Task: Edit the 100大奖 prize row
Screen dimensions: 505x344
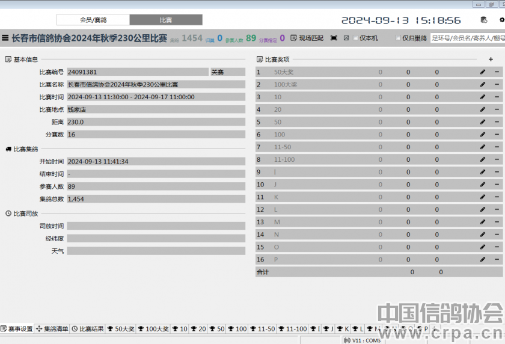Action: coord(482,84)
